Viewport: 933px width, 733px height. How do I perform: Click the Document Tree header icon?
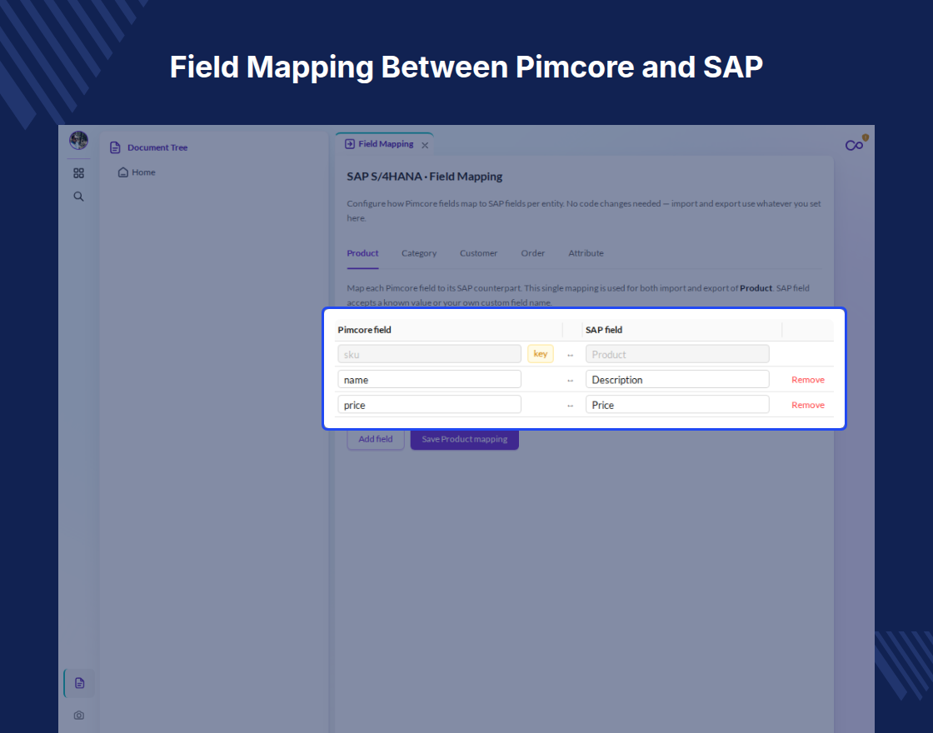[116, 147]
